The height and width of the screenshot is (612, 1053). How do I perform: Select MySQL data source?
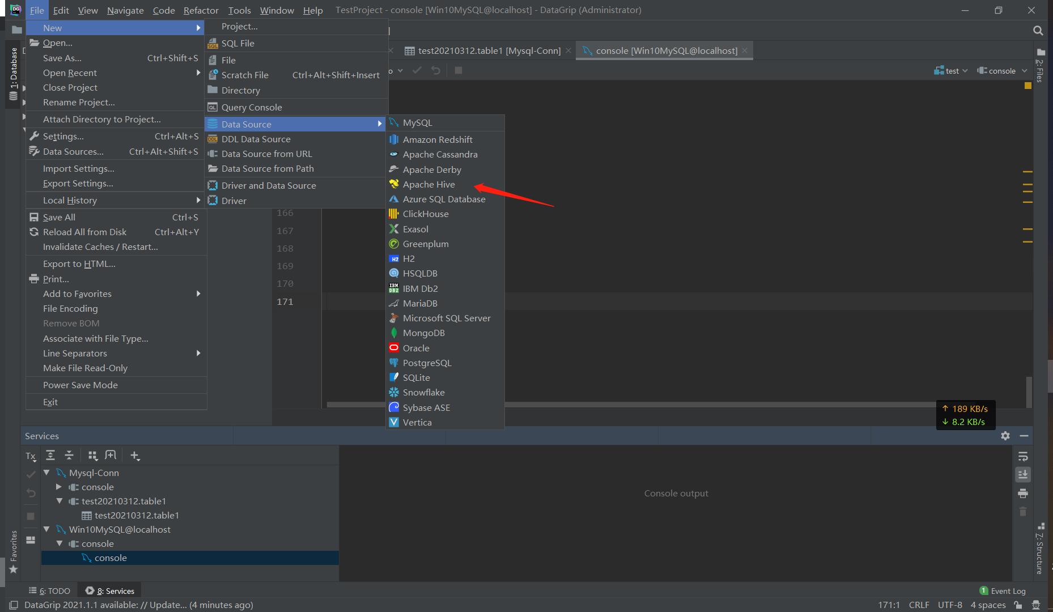(445, 122)
